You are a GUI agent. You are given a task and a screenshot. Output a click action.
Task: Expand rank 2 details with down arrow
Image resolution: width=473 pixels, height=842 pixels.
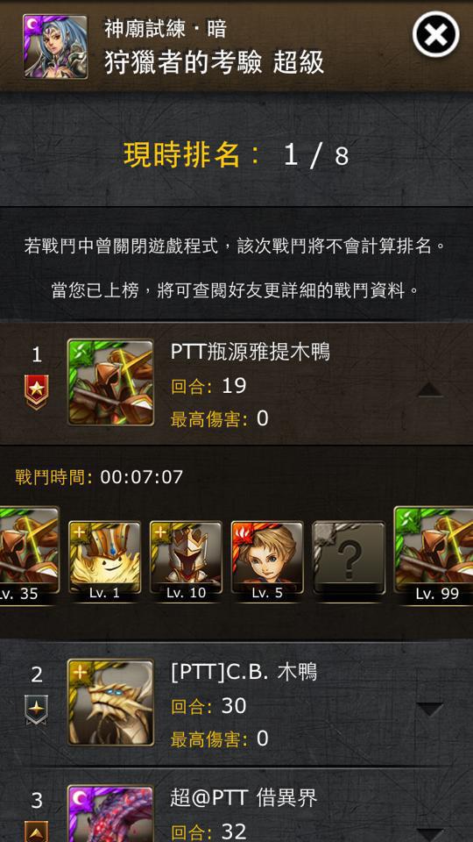click(x=430, y=710)
